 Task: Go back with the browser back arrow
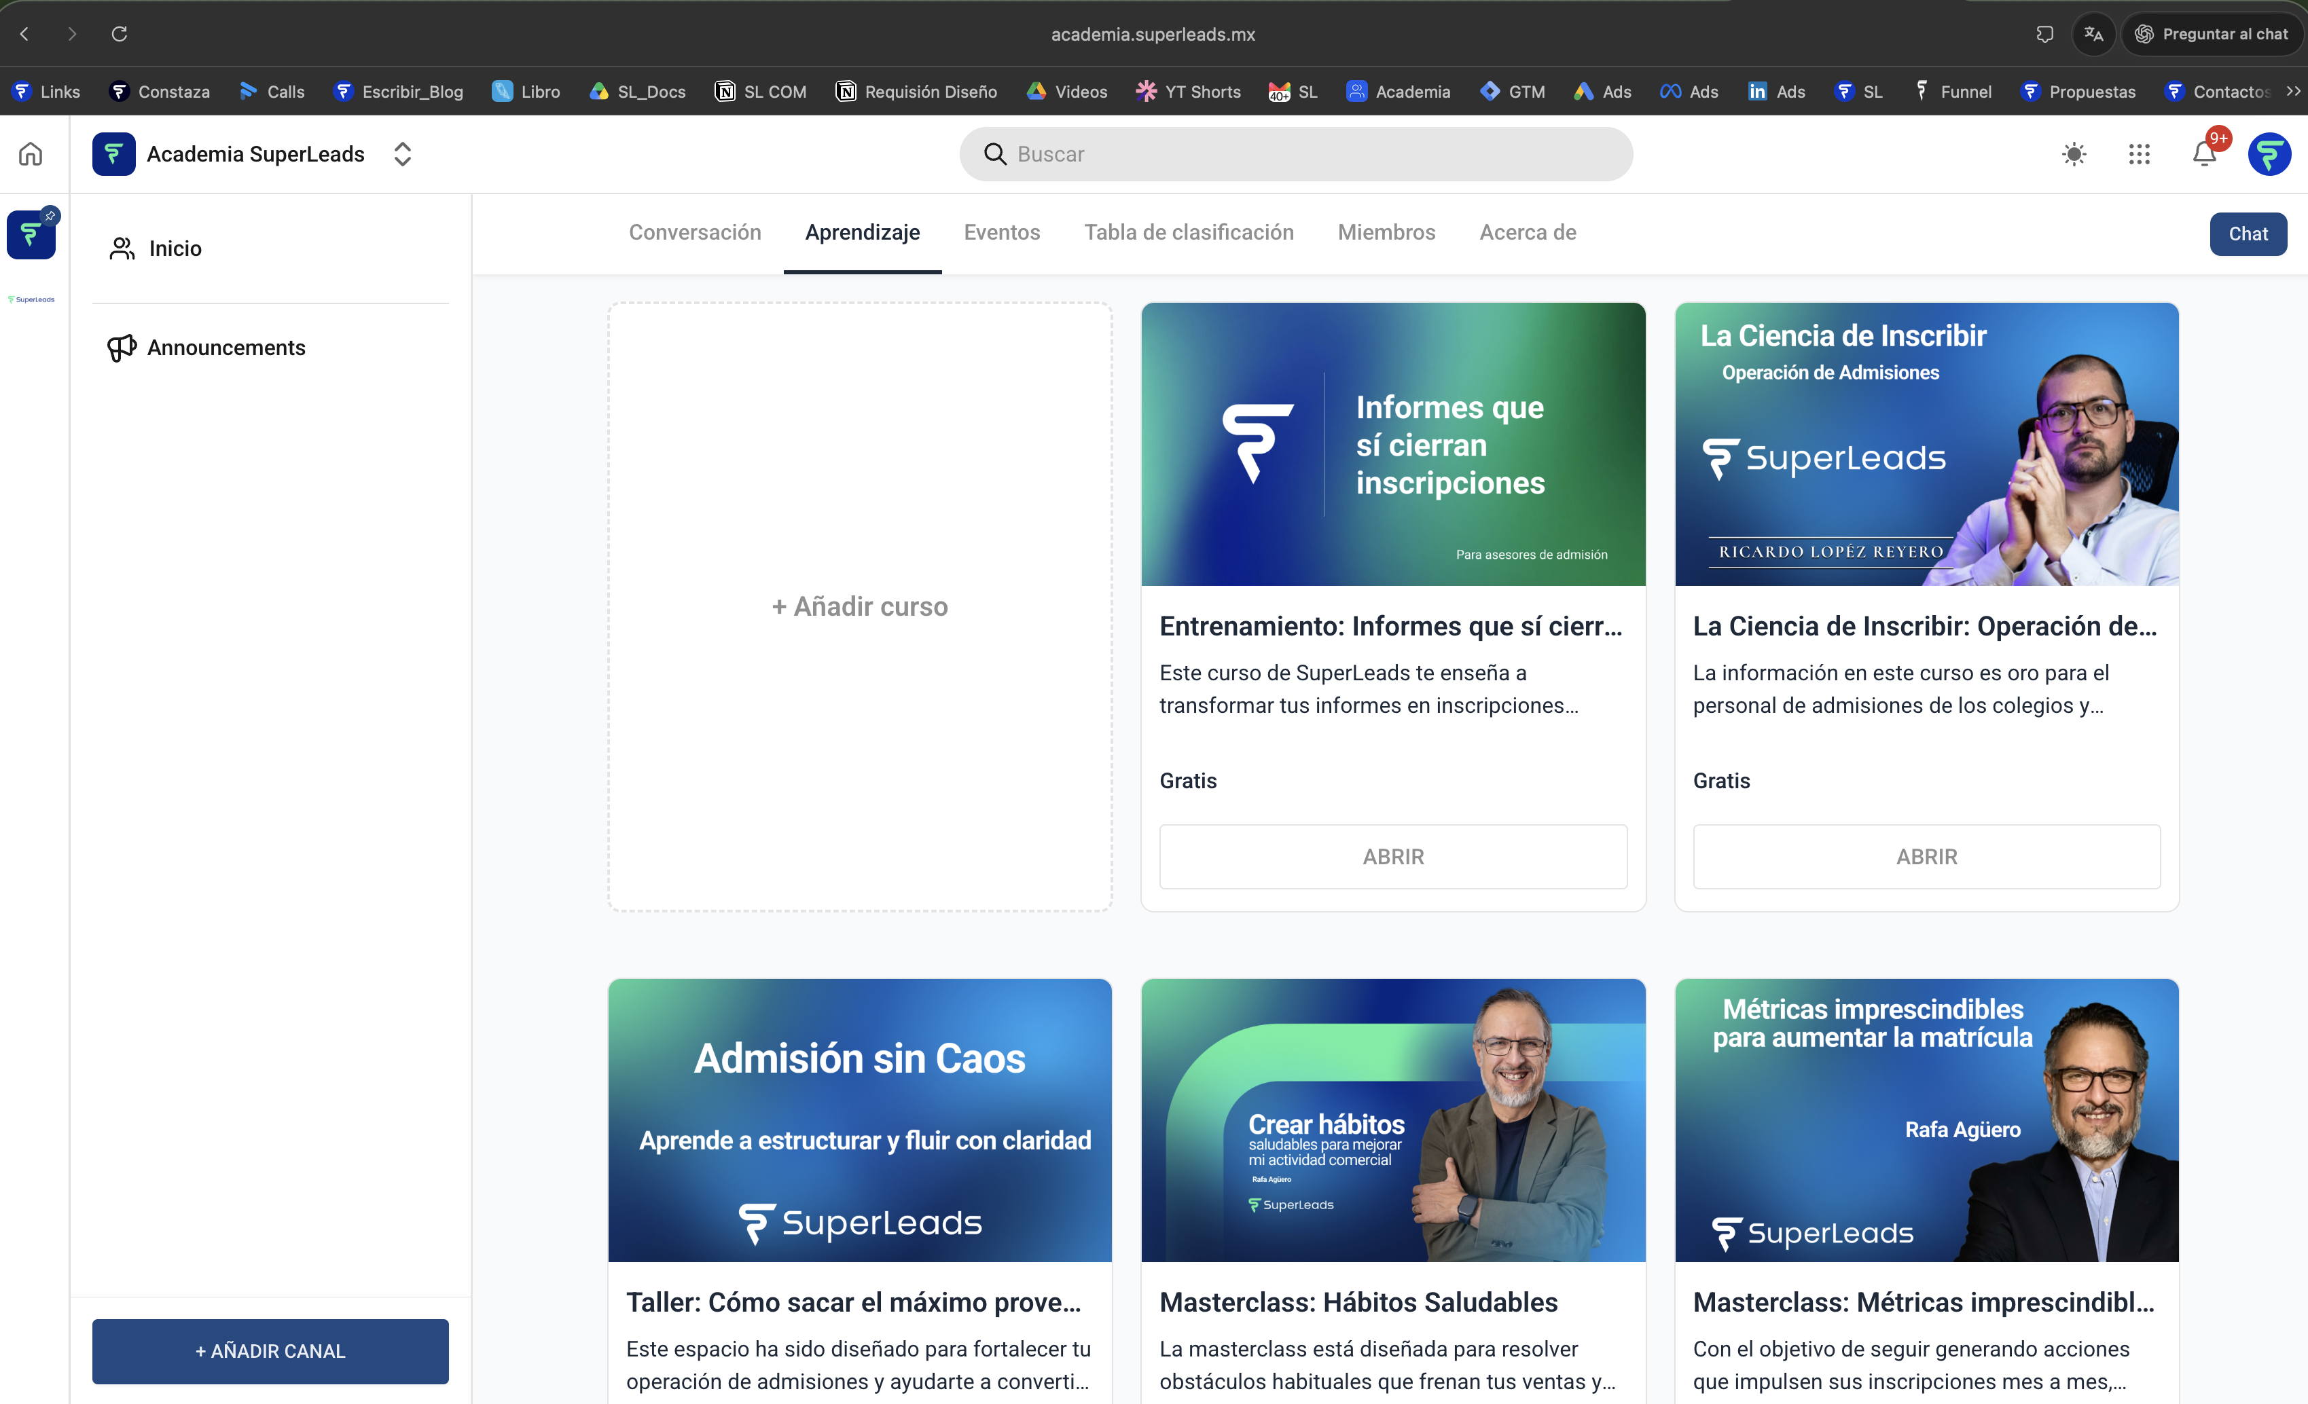point(25,34)
